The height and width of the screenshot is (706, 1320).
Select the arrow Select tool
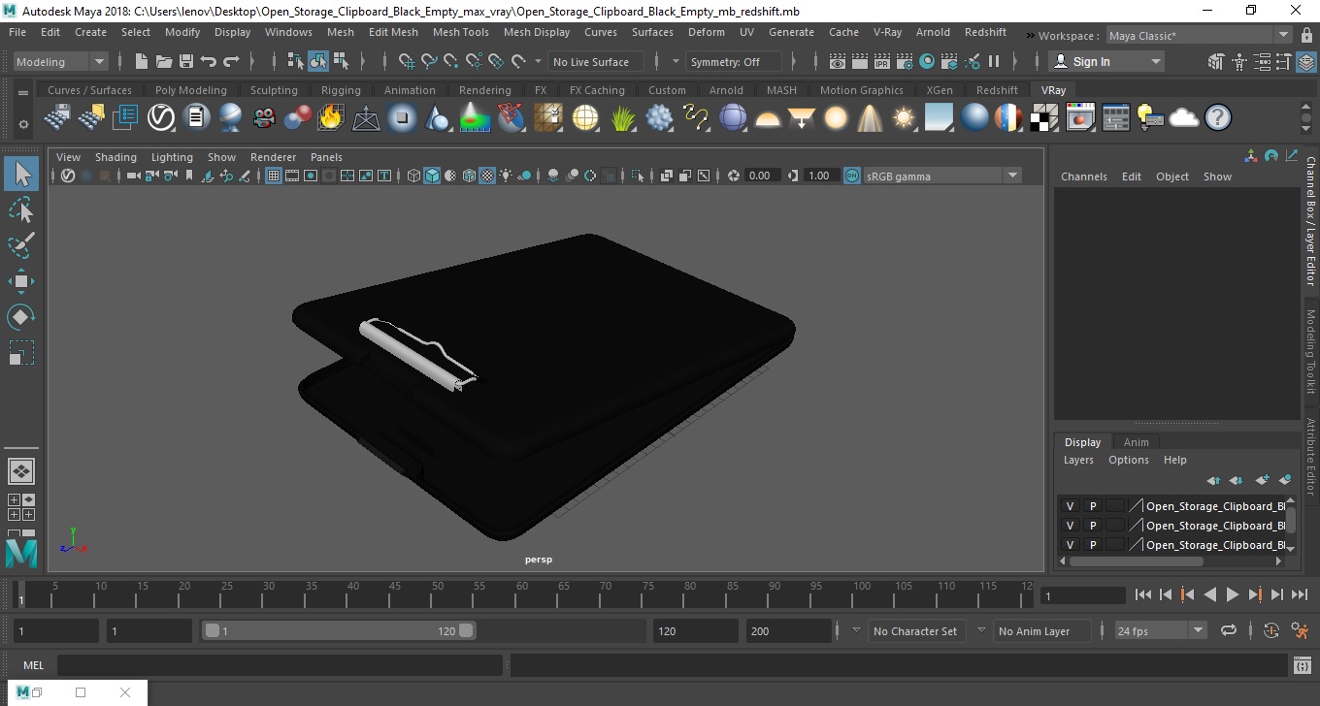pos(21,174)
